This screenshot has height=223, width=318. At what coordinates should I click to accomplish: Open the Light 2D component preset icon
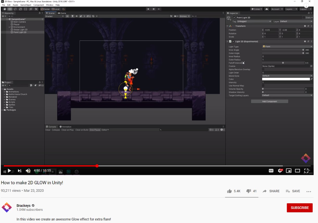(x=308, y=41)
